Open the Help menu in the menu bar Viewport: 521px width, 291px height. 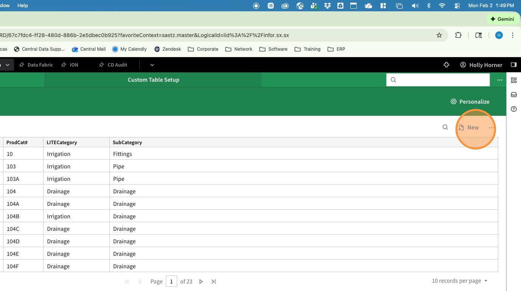coord(23,6)
